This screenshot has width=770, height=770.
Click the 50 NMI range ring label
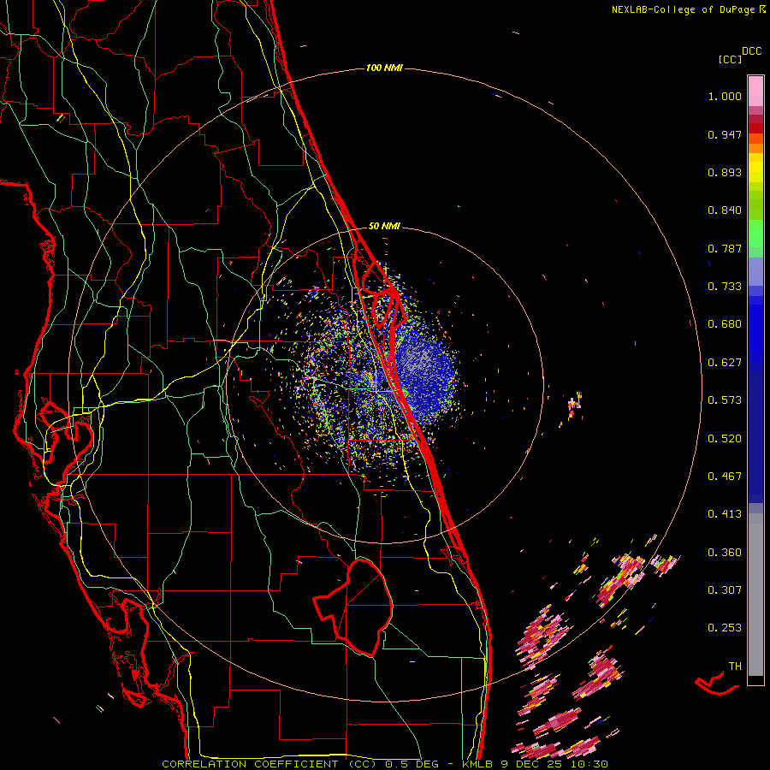[x=384, y=226]
